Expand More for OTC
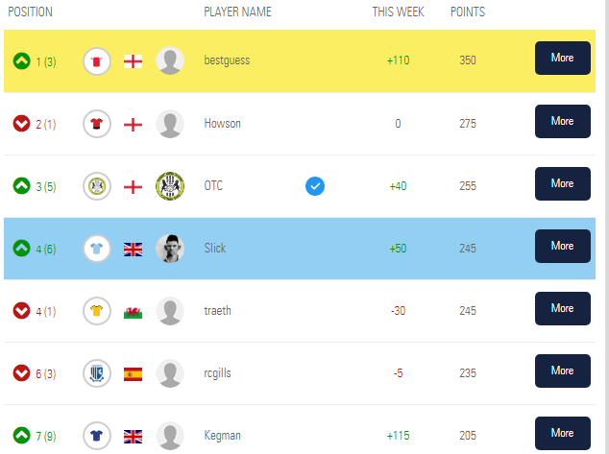Viewport: 609px width, 454px height. [x=562, y=184]
